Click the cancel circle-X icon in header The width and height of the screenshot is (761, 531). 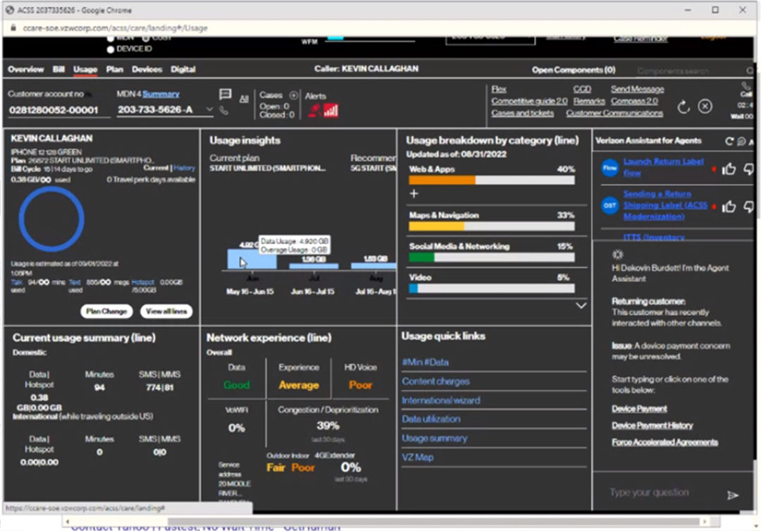(x=704, y=106)
